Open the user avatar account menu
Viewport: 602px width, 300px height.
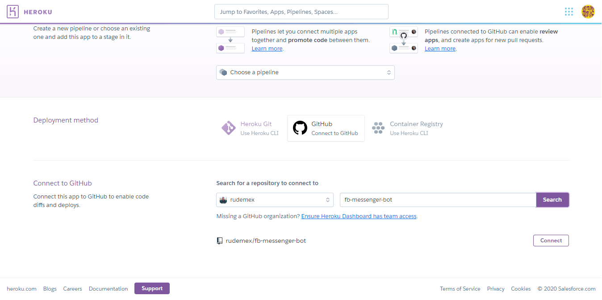(x=588, y=12)
